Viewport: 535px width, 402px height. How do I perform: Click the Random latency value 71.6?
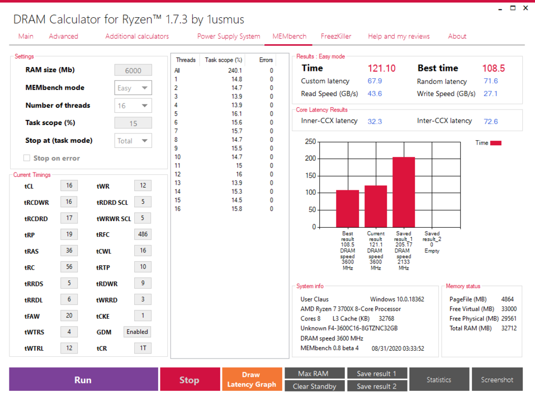491,81
